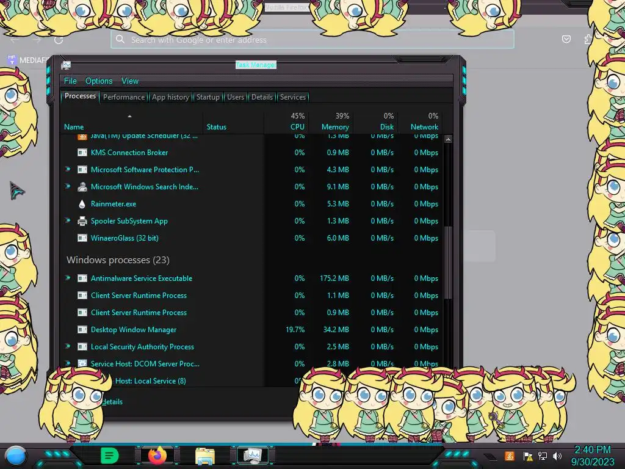
Task: Click the Java tray icon
Action: (510, 456)
